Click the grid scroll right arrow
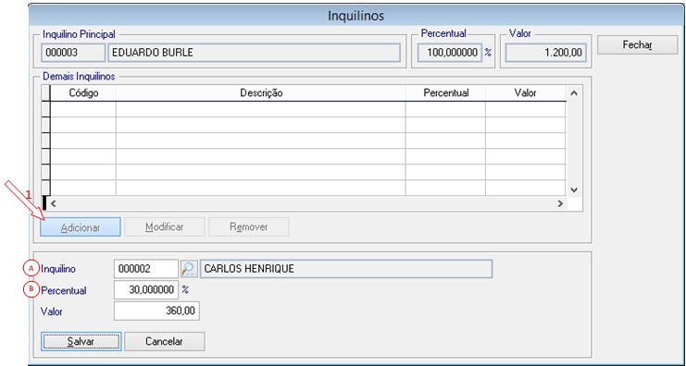686x366 pixels. (559, 203)
